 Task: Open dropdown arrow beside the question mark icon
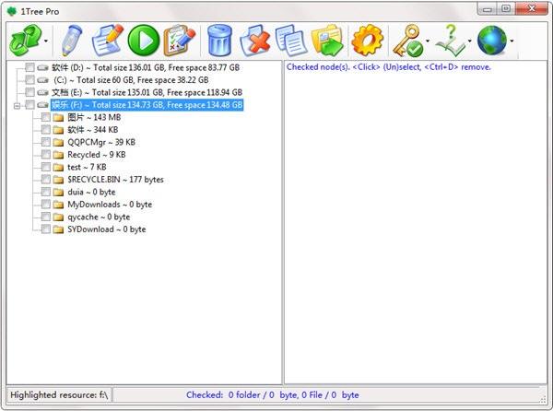tap(470, 42)
